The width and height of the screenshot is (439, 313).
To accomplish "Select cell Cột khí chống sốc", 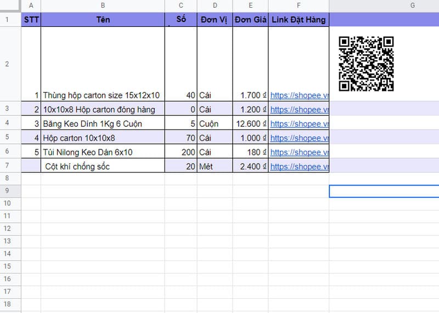I will pos(103,166).
